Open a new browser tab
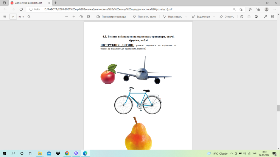Screen dimensions: 280x157 point(55,3)
